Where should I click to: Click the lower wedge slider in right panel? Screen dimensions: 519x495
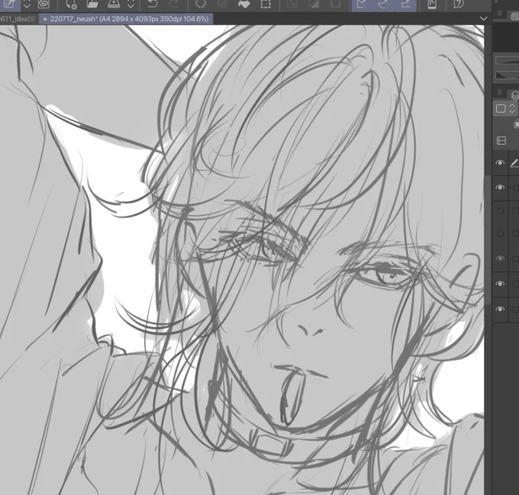tap(507, 75)
